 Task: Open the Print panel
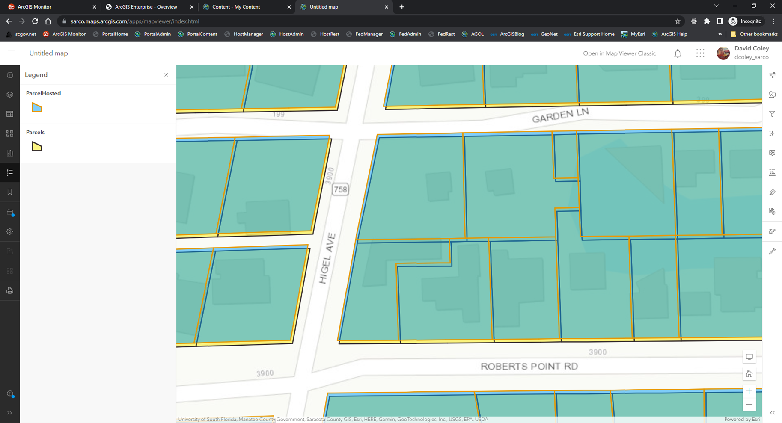[x=10, y=290]
